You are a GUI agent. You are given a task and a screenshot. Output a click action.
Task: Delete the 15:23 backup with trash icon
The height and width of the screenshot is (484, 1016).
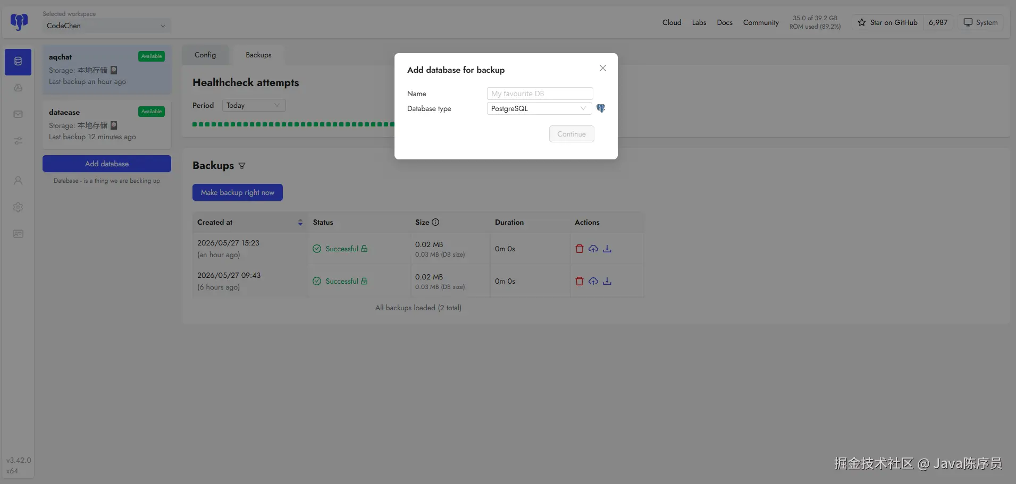click(580, 249)
